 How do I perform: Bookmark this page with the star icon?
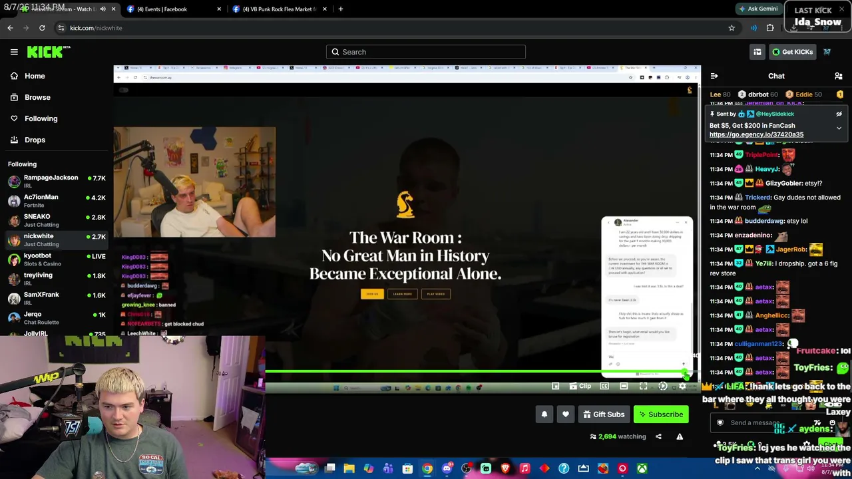click(x=732, y=28)
